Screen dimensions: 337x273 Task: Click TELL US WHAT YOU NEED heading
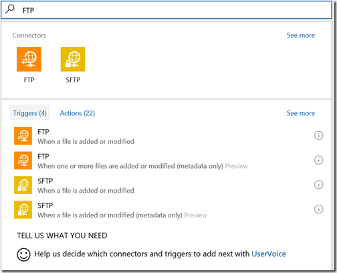pyautogui.click(x=62, y=236)
